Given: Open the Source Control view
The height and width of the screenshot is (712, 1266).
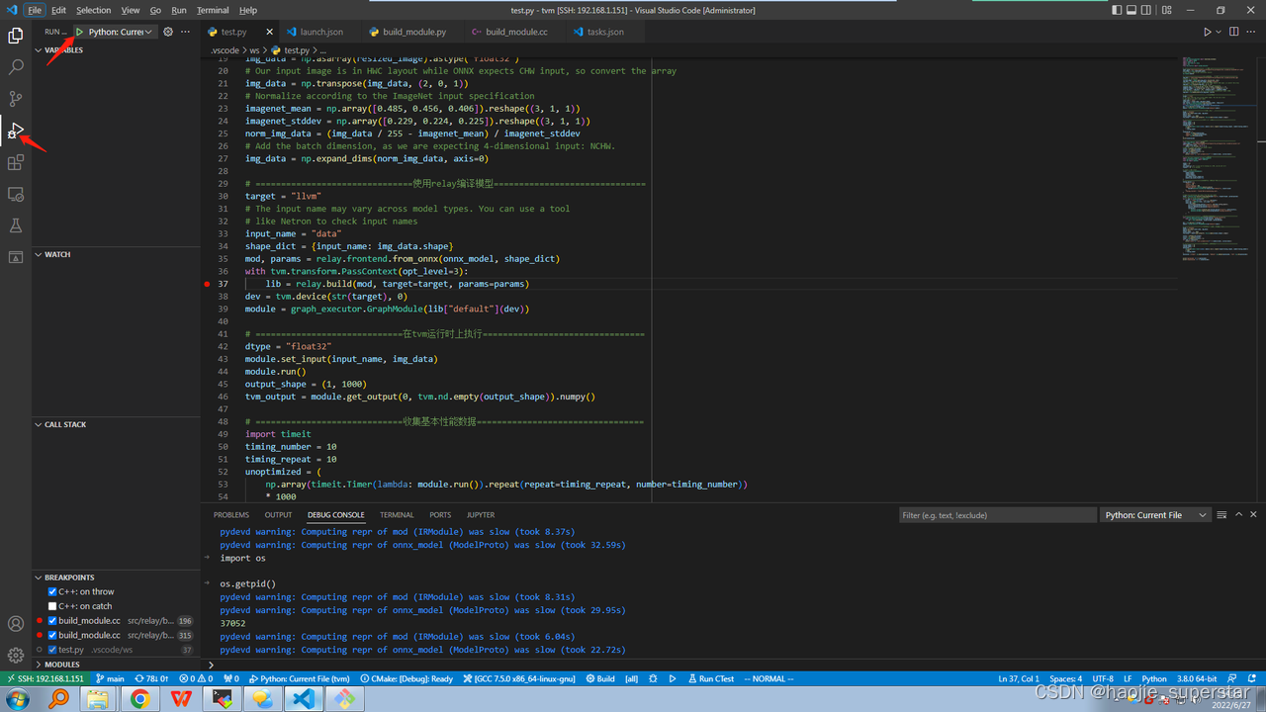Looking at the screenshot, I should coord(16,99).
